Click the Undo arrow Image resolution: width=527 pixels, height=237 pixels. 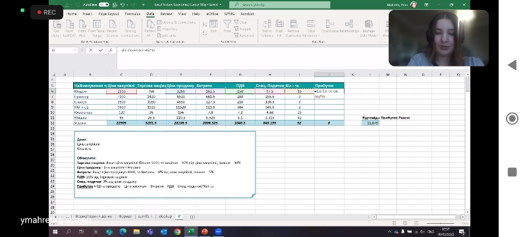pos(122,5)
